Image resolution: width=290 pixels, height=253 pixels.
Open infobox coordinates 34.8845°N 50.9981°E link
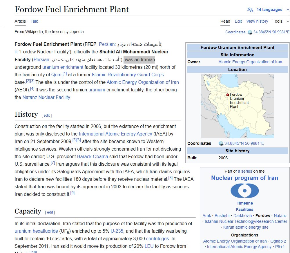244,143
